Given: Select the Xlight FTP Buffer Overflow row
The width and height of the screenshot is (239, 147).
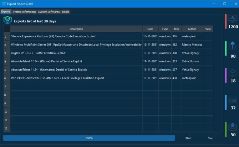Looking at the screenshot, I should tap(108, 53).
